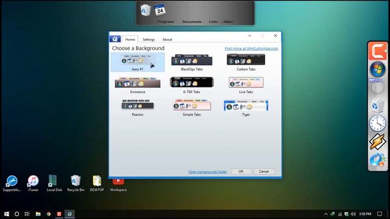Image resolution: width=390 pixels, height=219 pixels.
Task: Click the application logo button in dialog
Action: [115, 39]
